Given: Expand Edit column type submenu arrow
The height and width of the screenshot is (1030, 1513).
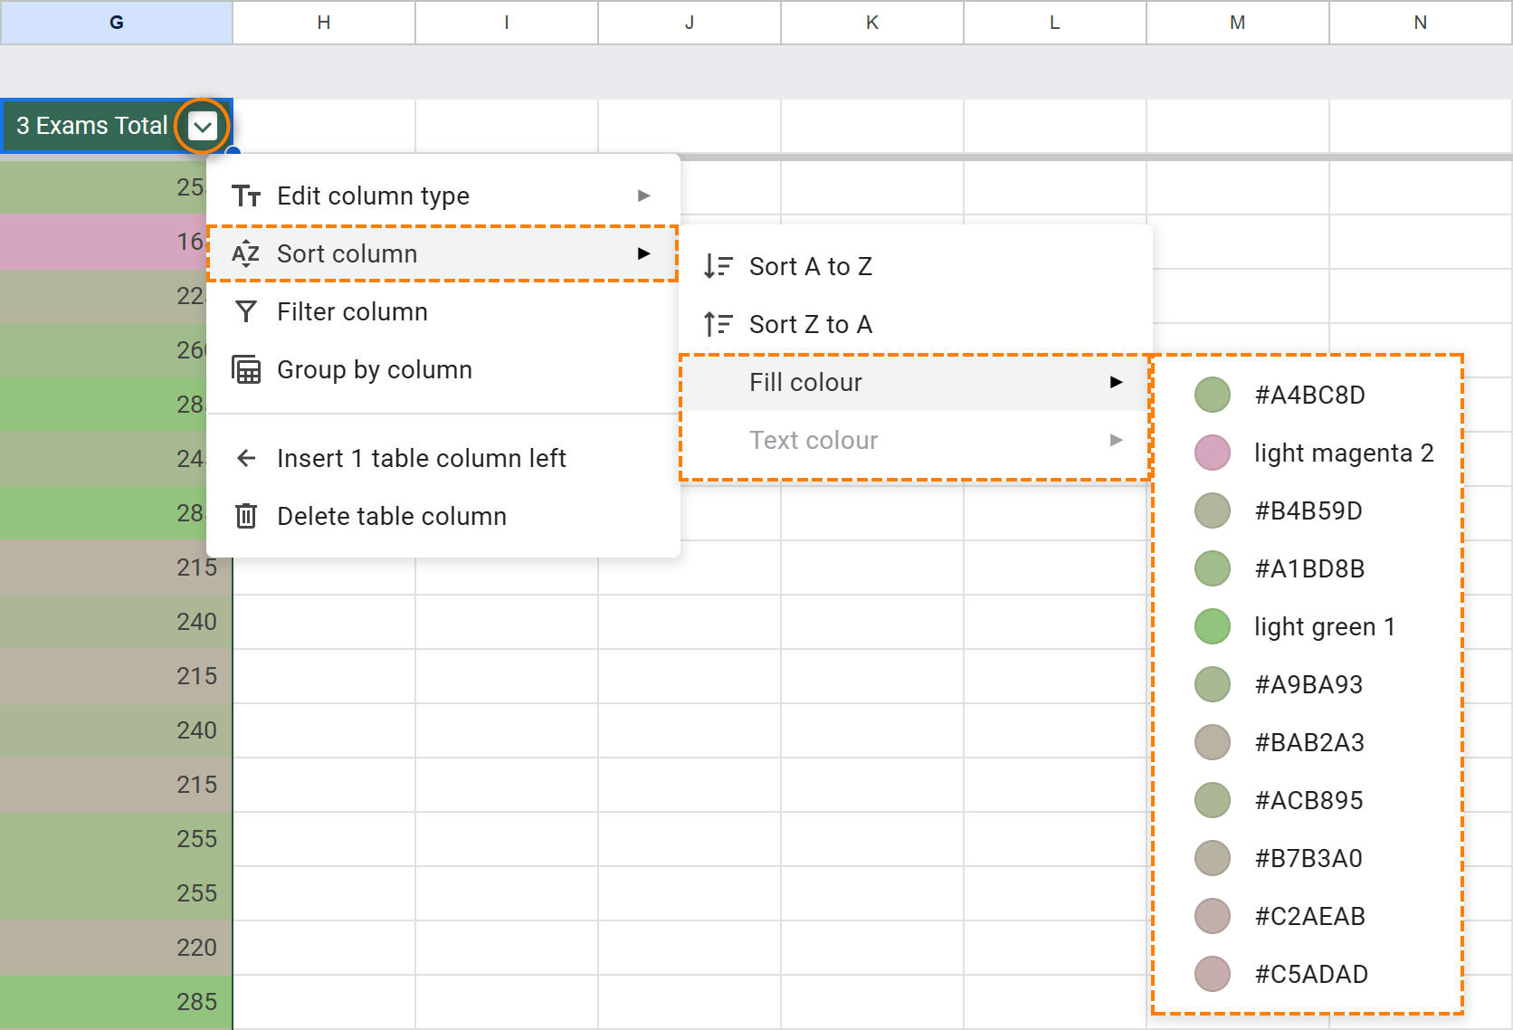Looking at the screenshot, I should [x=644, y=196].
